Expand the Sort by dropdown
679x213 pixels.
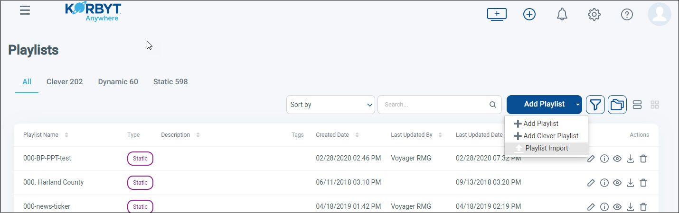coord(330,105)
